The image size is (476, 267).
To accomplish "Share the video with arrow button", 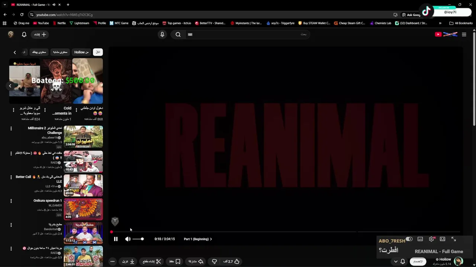I will (196, 261).
